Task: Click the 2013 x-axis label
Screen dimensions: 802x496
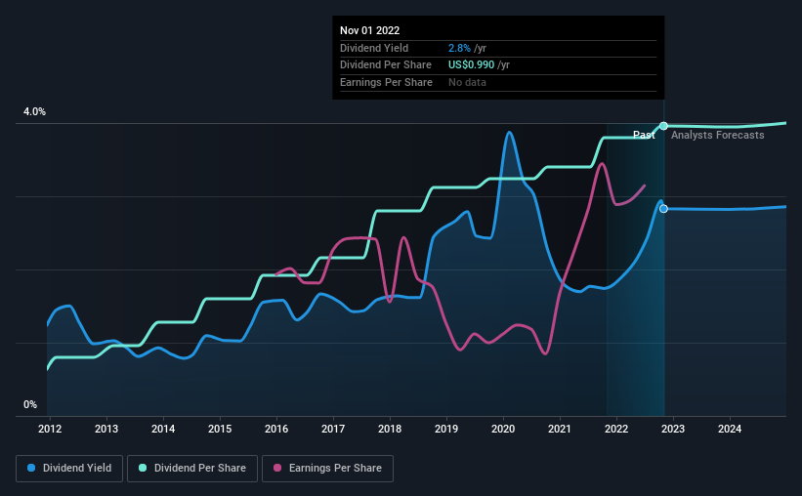Action: [x=106, y=429]
